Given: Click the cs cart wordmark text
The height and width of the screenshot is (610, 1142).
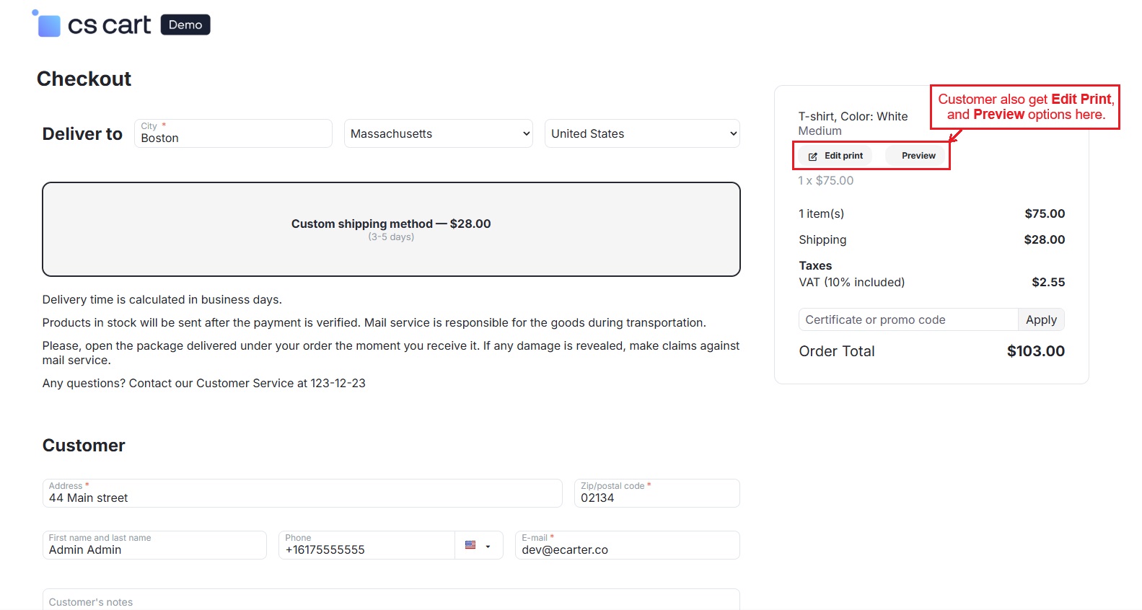Looking at the screenshot, I should [x=109, y=25].
